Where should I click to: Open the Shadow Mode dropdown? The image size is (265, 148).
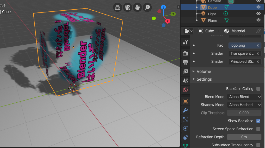244,105
